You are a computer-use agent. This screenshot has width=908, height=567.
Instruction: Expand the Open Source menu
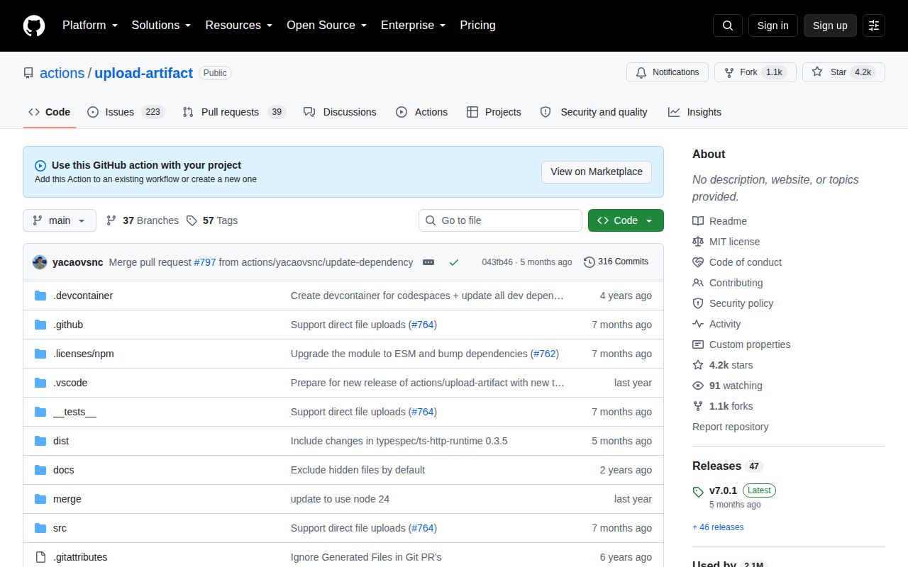point(327,26)
